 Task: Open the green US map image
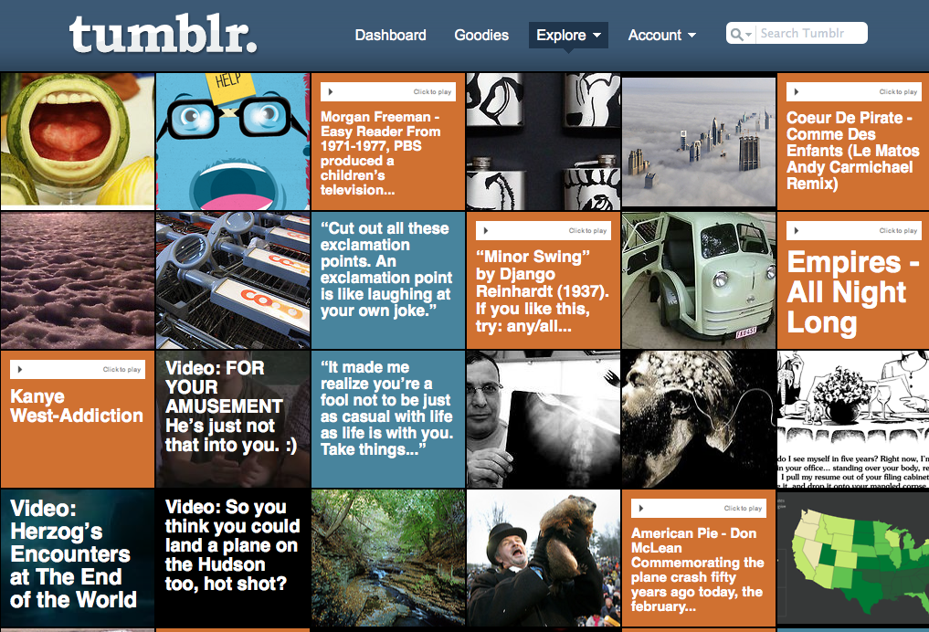pyautogui.click(x=853, y=558)
